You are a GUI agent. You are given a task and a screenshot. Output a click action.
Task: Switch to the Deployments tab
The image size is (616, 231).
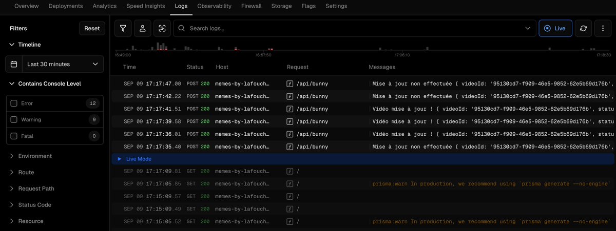pyautogui.click(x=66, y=6)
